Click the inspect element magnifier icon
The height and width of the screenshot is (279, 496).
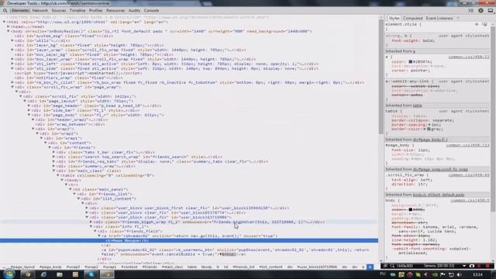coord(5,10)
